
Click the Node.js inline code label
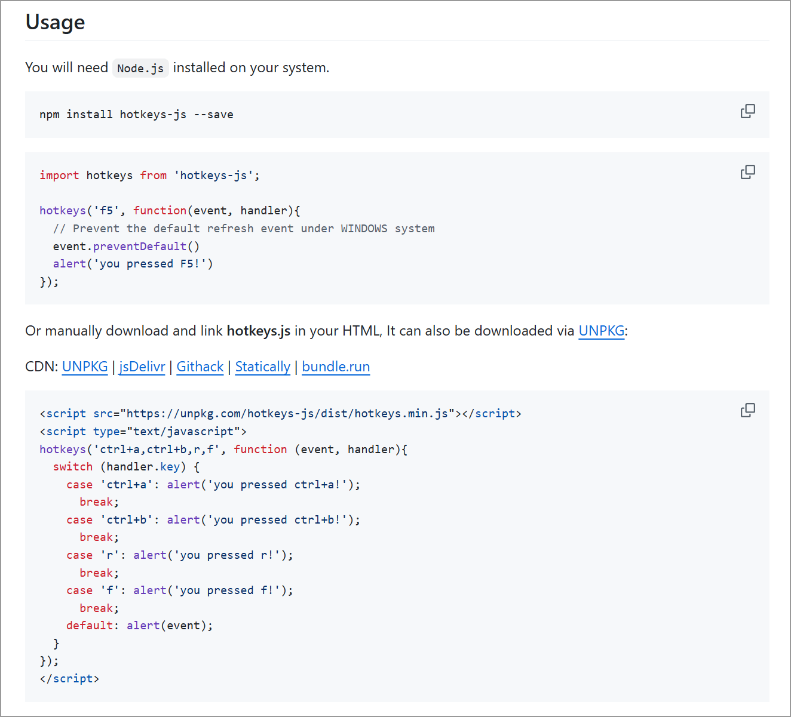click(140, 68)
